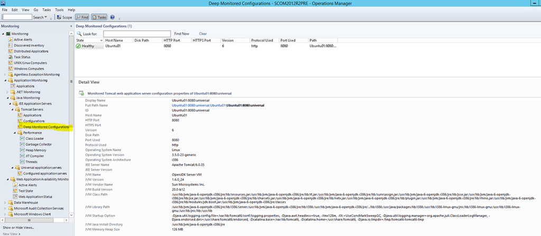Open the State column dropdown arrow
Image resolution: width=541 pixels, height=236 pixels.
101,40
